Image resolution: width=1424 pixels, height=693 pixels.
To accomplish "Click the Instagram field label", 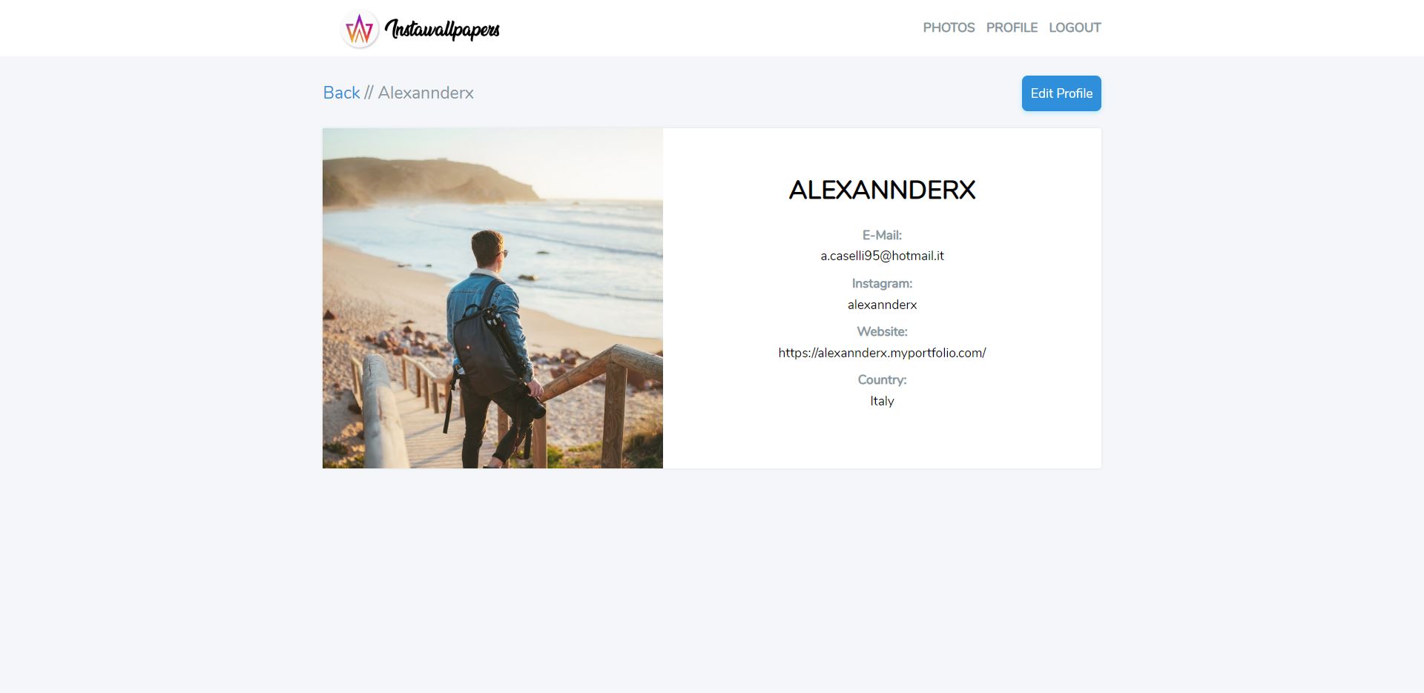I will click(882, 283).
